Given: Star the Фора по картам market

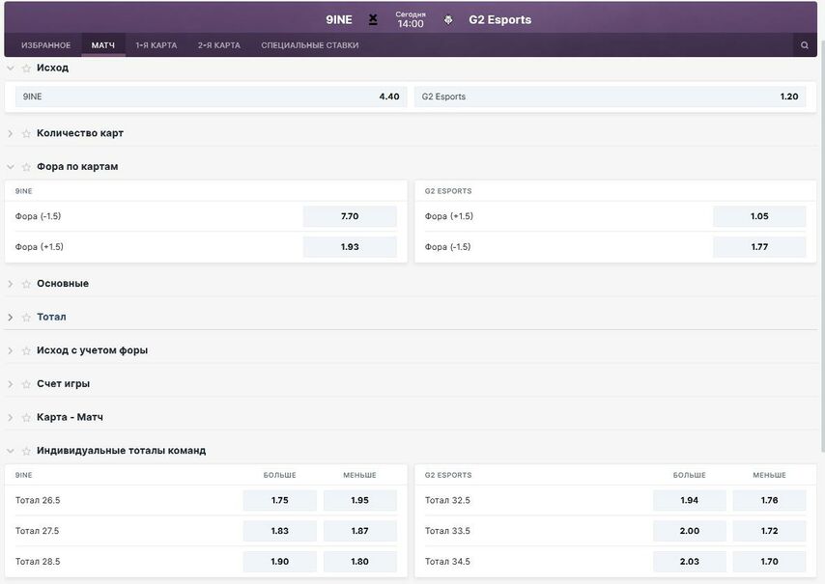Looking at the screenshot, I should 26,167.
